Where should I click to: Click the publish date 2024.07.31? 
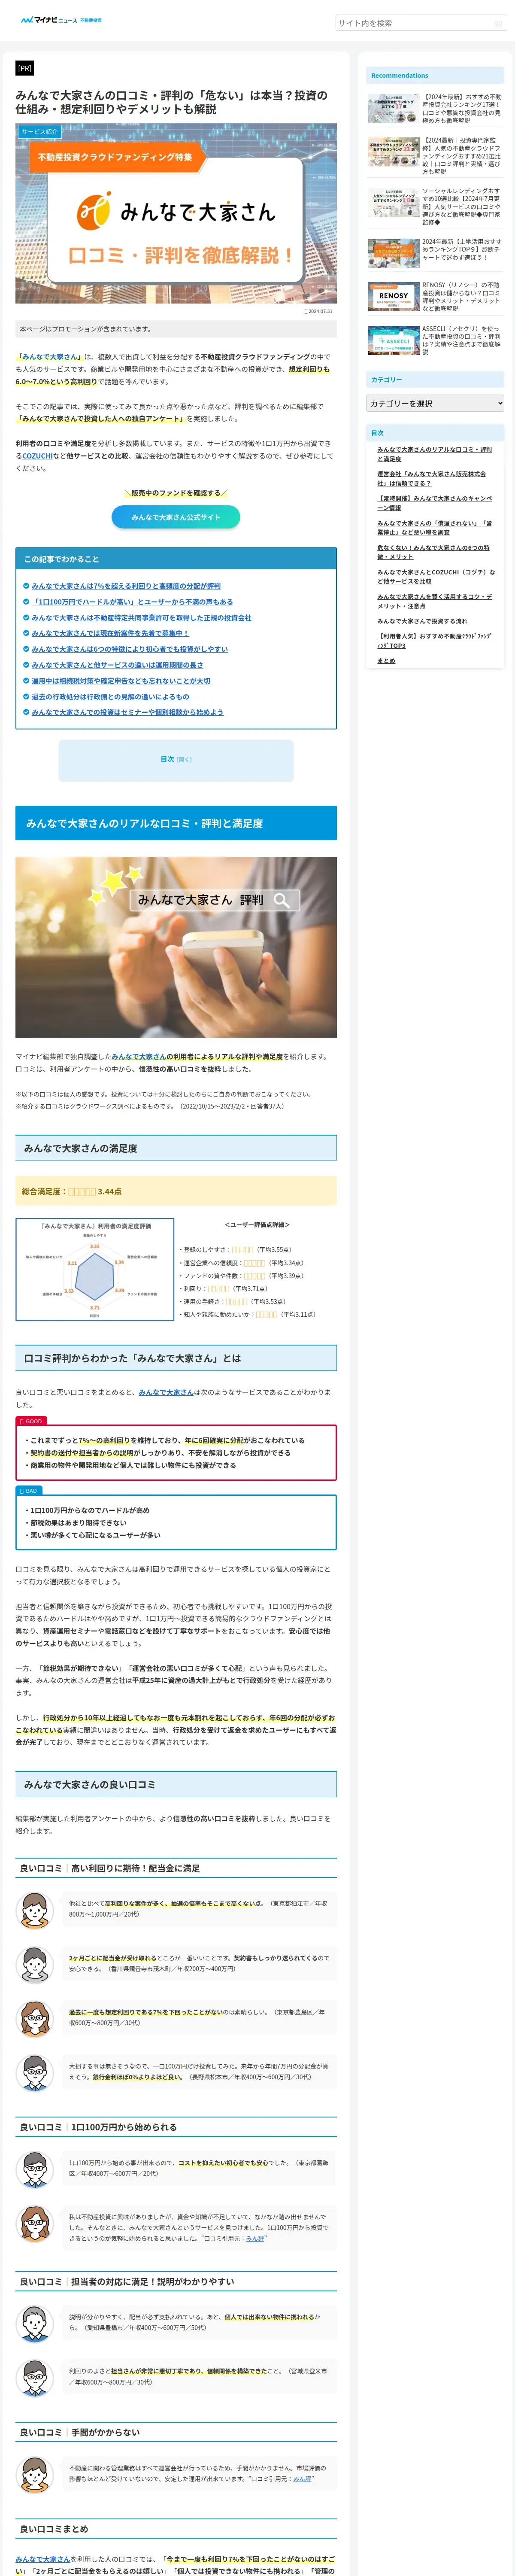tap(318, 311)
